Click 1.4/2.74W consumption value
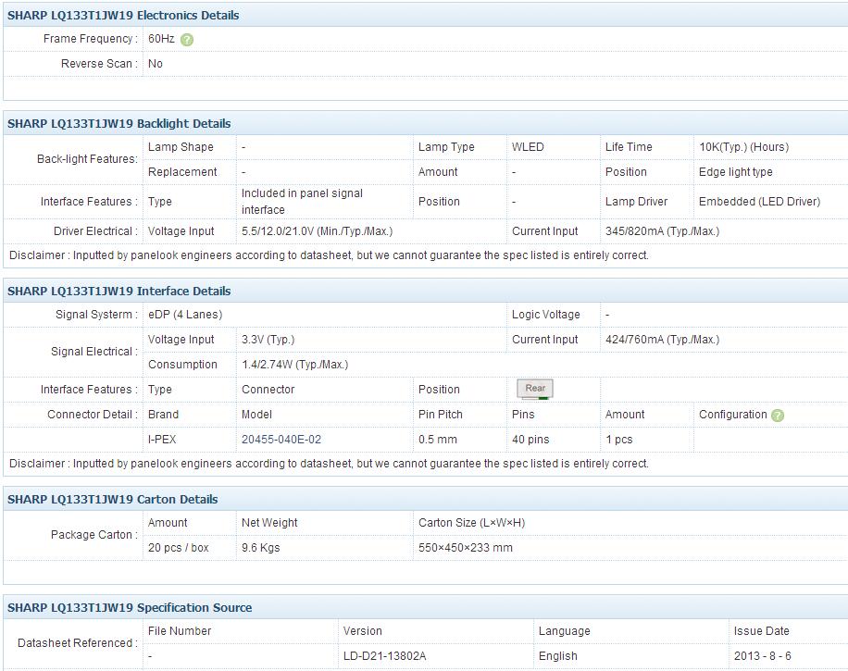Image resolution: width=848 pixels, height=671 pixels. [294, 365]
